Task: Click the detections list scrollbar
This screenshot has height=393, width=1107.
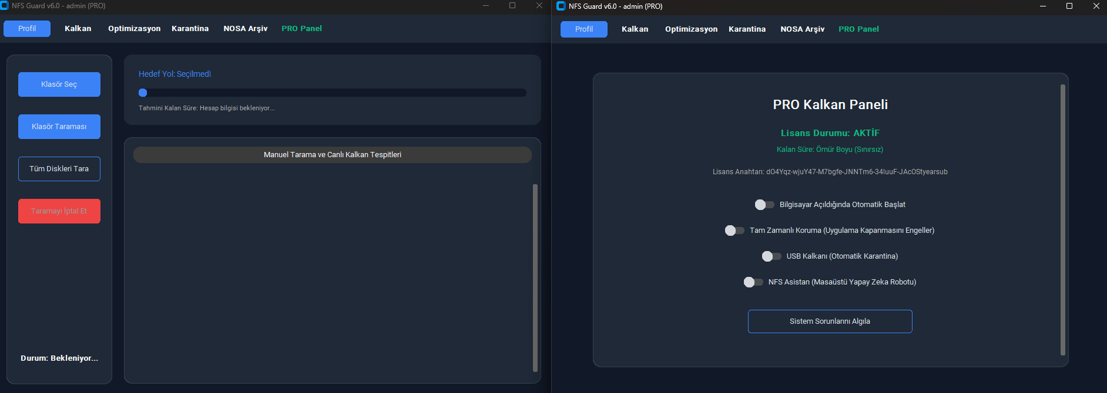Action: 535,278
